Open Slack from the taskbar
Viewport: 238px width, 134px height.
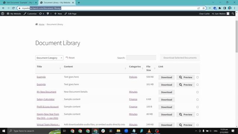pos(103,131)
